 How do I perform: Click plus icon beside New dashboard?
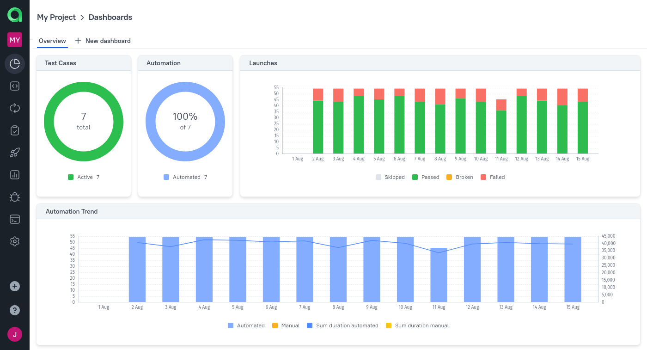pyautogui.click(x=78, y=41)
